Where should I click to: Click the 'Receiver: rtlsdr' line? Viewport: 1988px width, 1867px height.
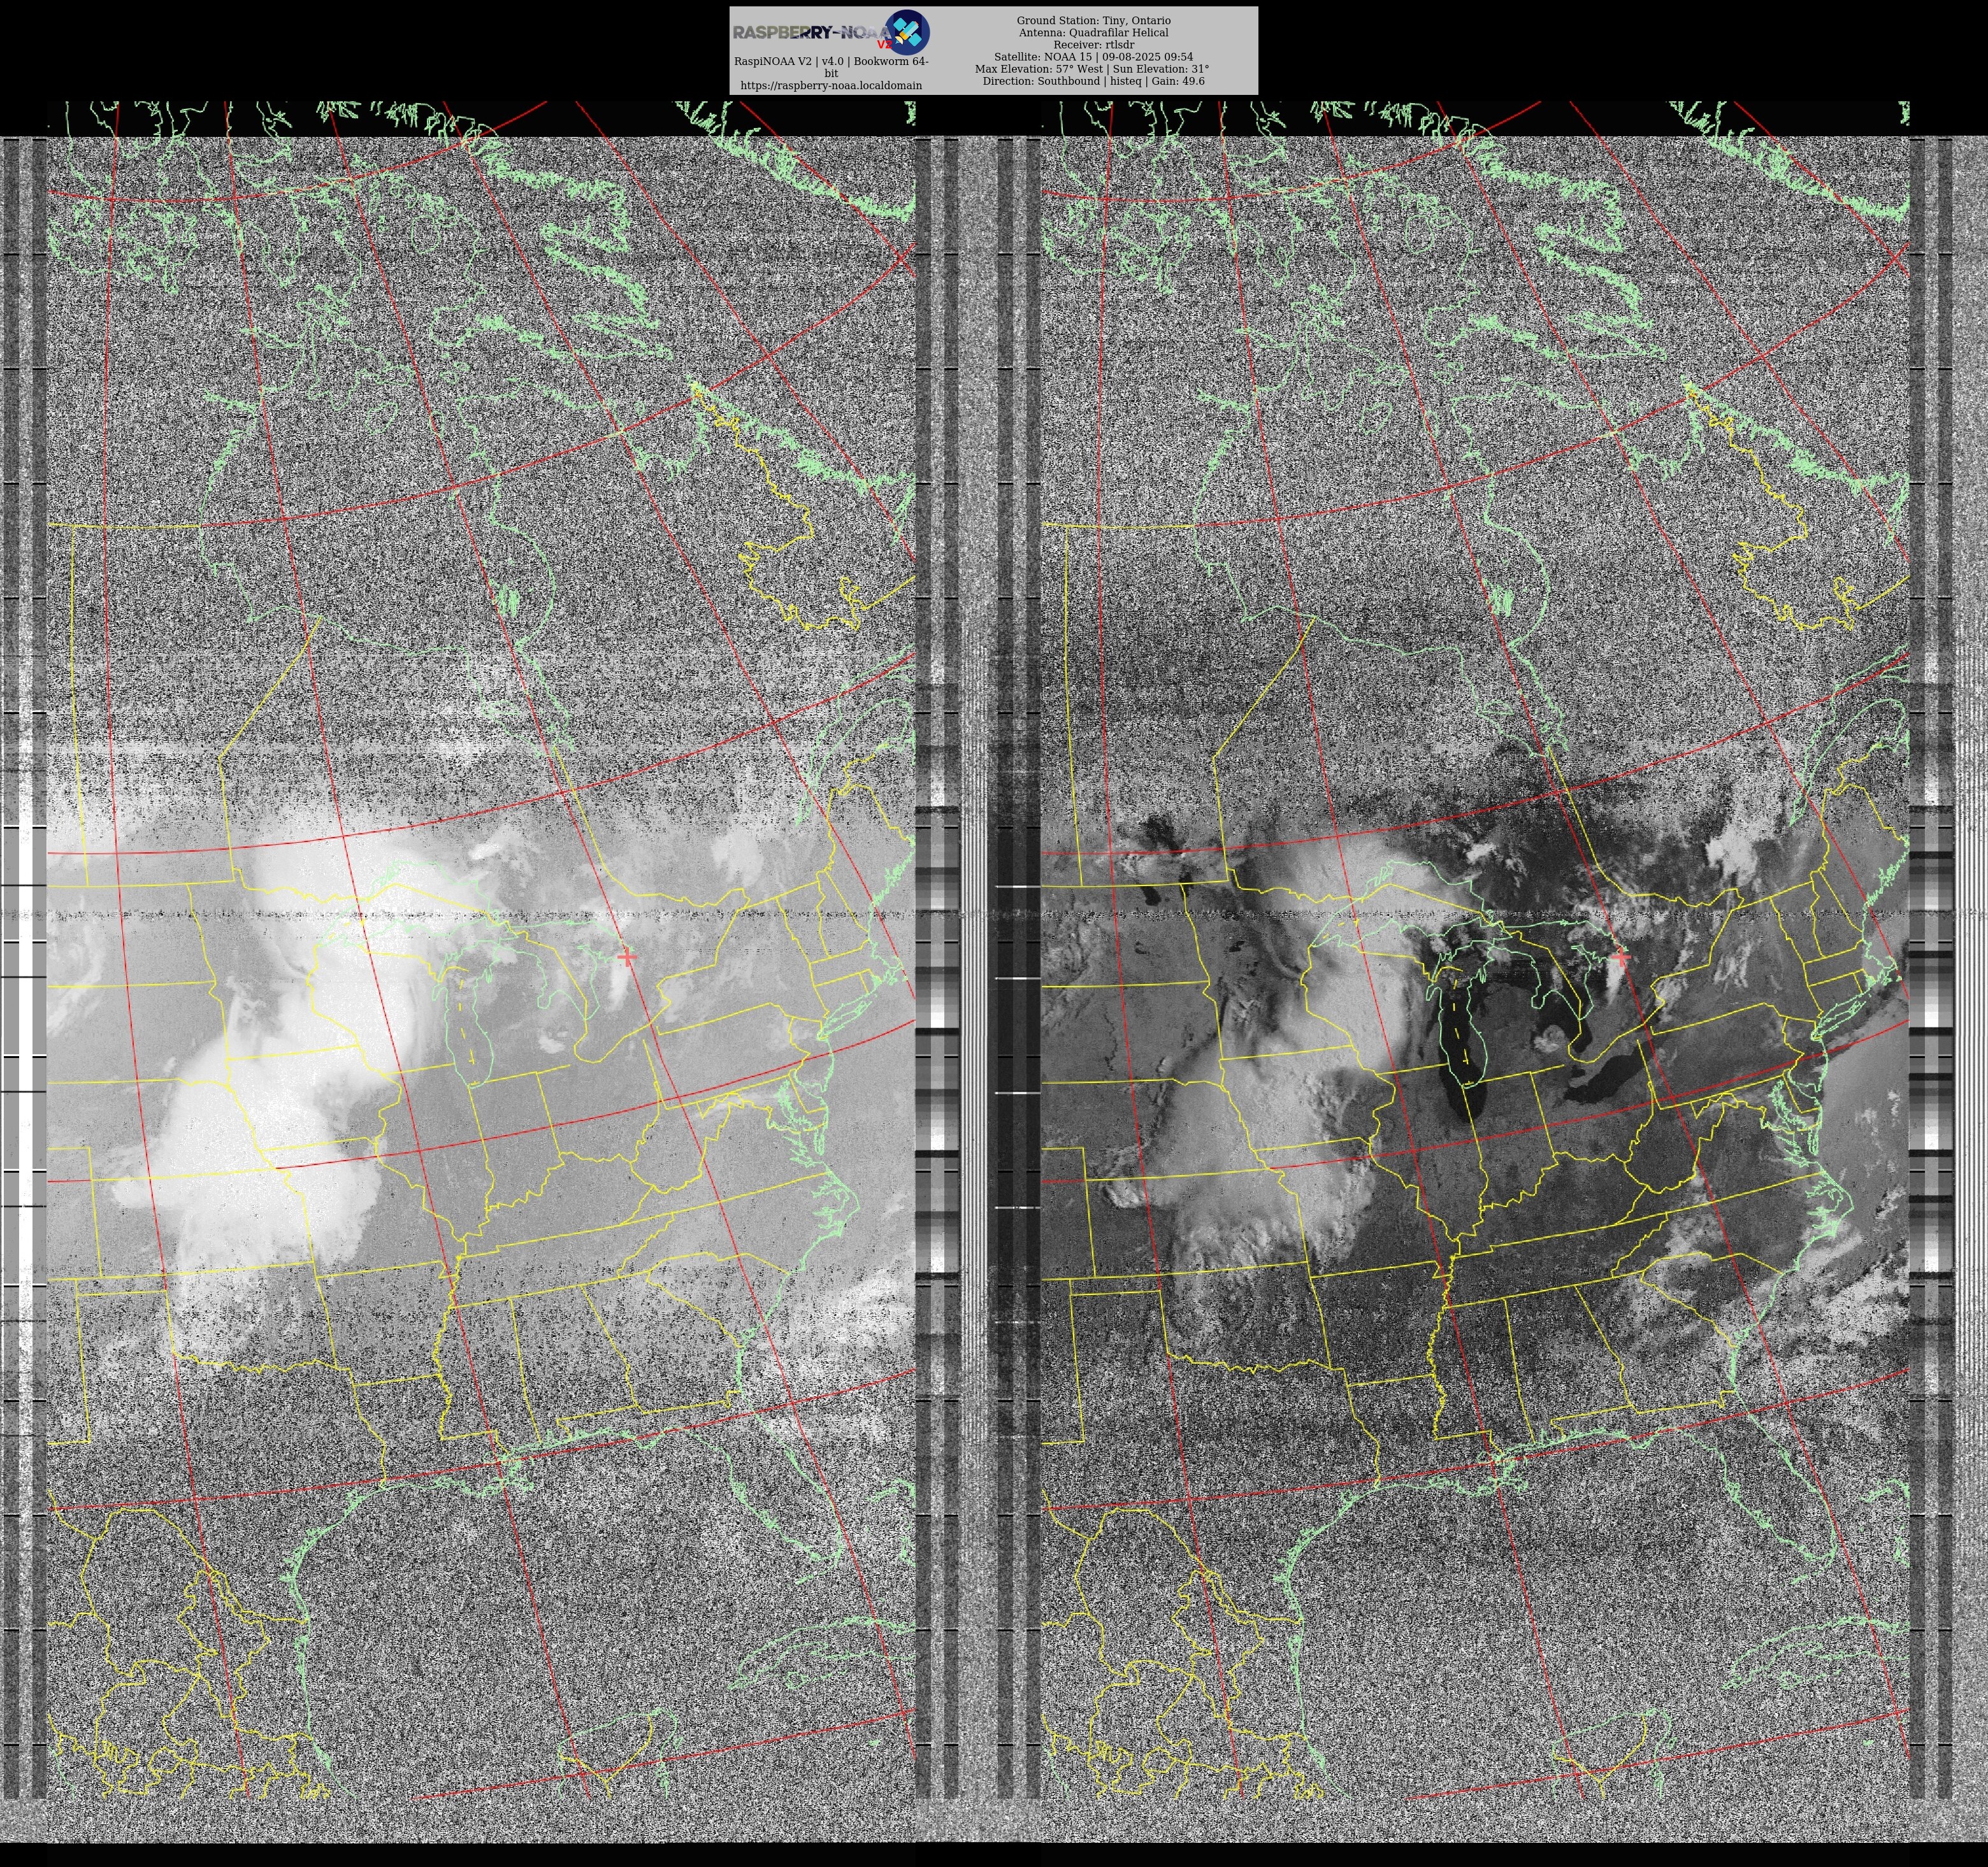coord(1093,45)
